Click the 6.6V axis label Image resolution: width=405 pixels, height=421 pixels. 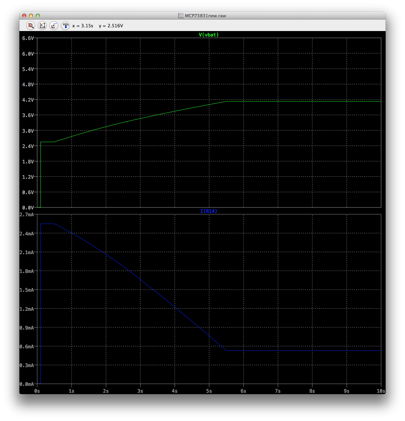click(28, 38)
